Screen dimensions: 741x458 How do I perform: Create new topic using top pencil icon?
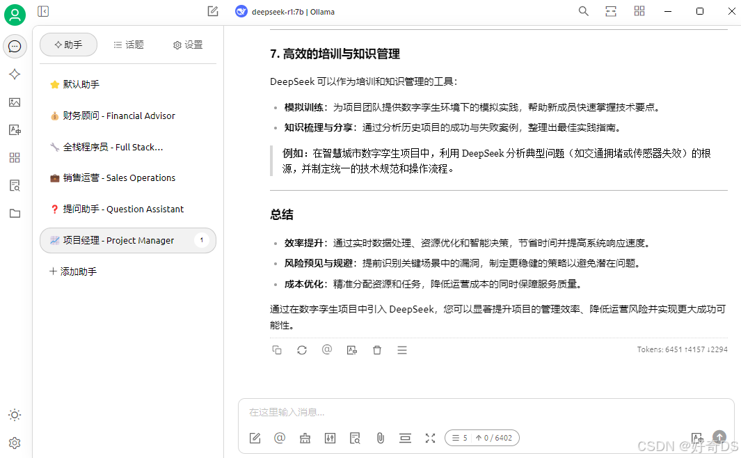213,11
